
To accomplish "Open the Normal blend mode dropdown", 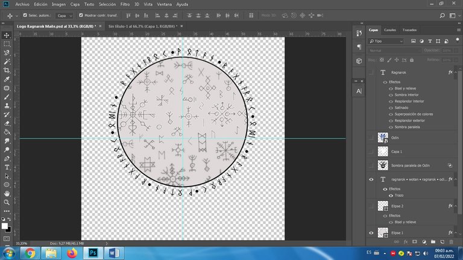I will point(395,51).
